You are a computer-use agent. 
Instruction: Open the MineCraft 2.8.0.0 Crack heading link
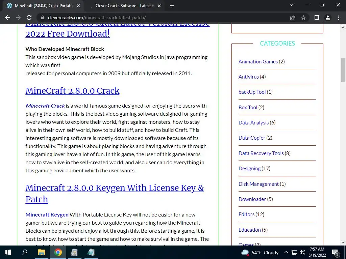(72, 91)
